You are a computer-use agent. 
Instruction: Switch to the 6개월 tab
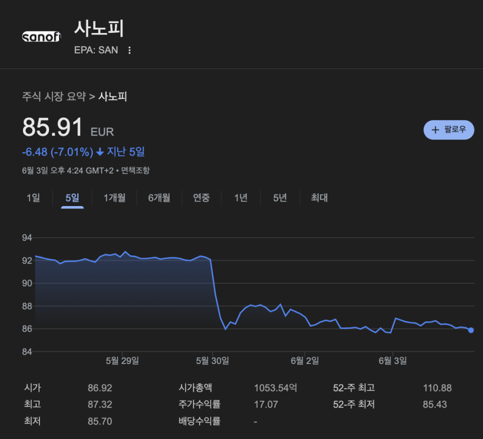159,198
